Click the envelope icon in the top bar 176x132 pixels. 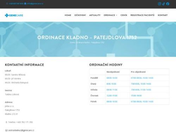(25, 4)
